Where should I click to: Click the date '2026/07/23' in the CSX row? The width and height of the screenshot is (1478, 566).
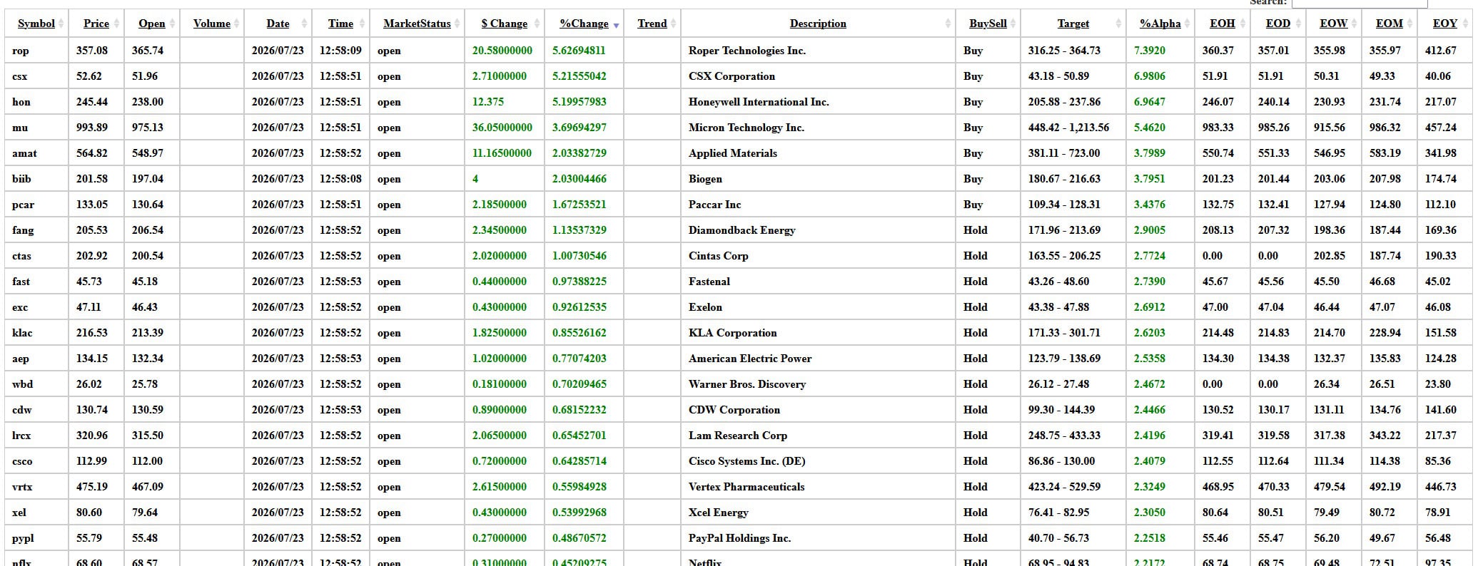click(x=278, y=76)
